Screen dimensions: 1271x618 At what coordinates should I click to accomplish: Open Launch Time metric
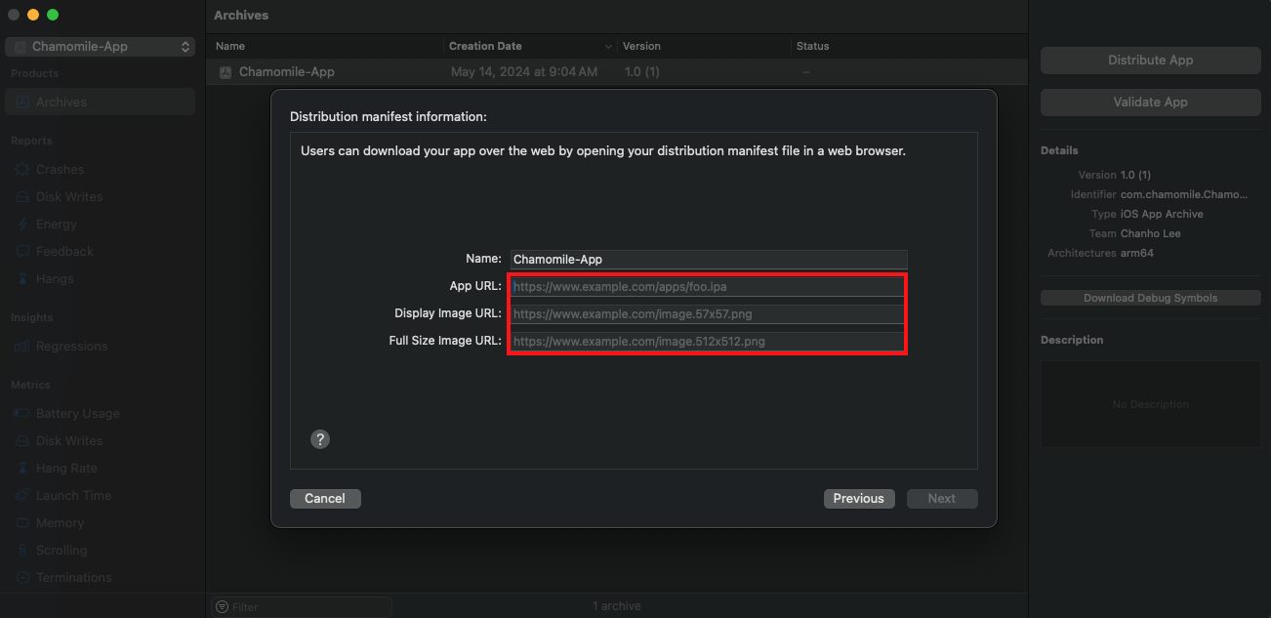[73, 495]
